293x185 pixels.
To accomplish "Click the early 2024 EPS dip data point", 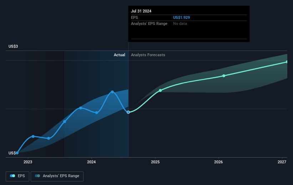I will coord(97,113).
